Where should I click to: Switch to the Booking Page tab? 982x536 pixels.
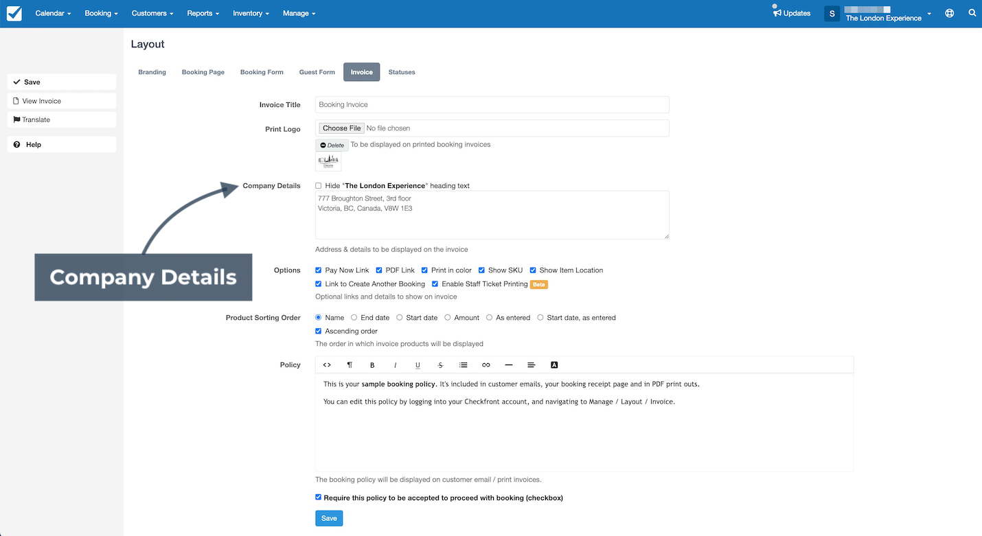[203, 72]
